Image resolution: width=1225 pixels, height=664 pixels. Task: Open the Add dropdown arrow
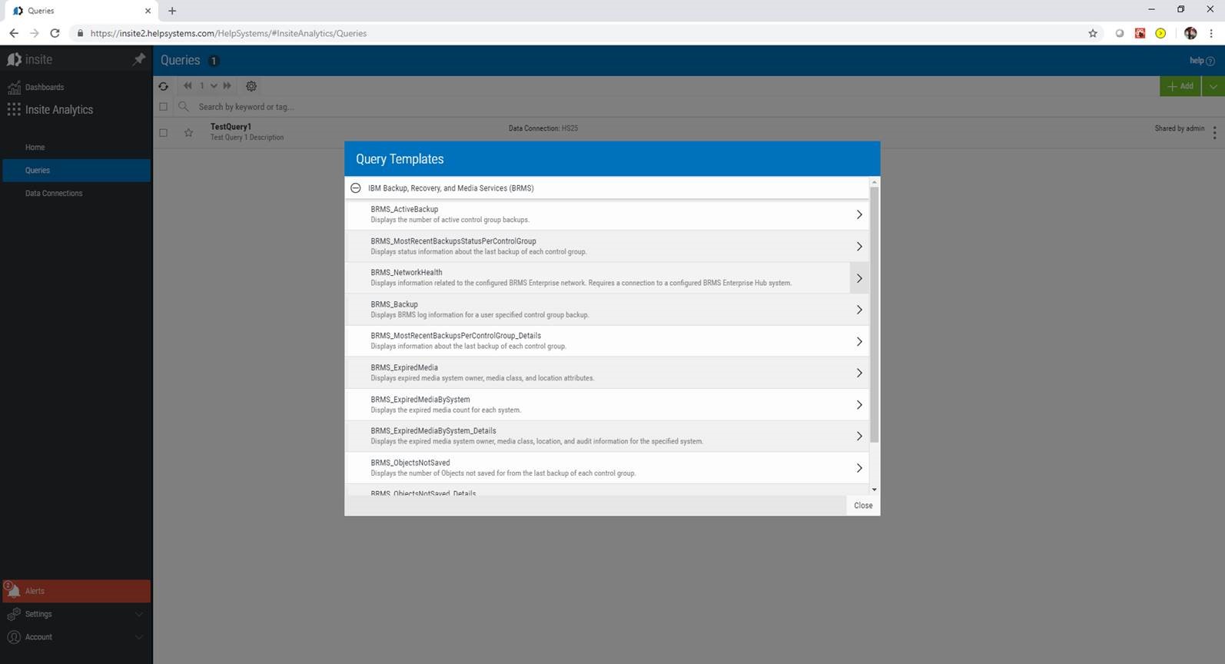[x=1213, y=86]
